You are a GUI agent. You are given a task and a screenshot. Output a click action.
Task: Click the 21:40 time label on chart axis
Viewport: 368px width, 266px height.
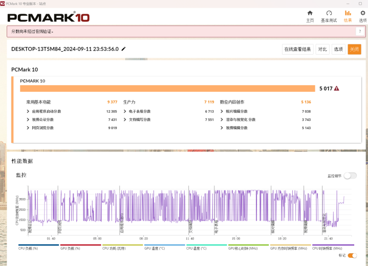[329, 238]
